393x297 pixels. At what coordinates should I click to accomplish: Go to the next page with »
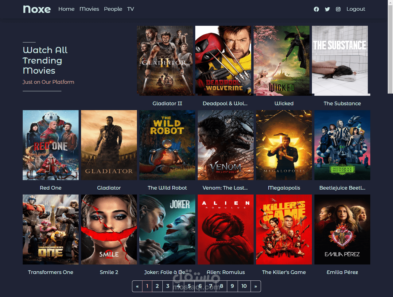pos(256,286)
